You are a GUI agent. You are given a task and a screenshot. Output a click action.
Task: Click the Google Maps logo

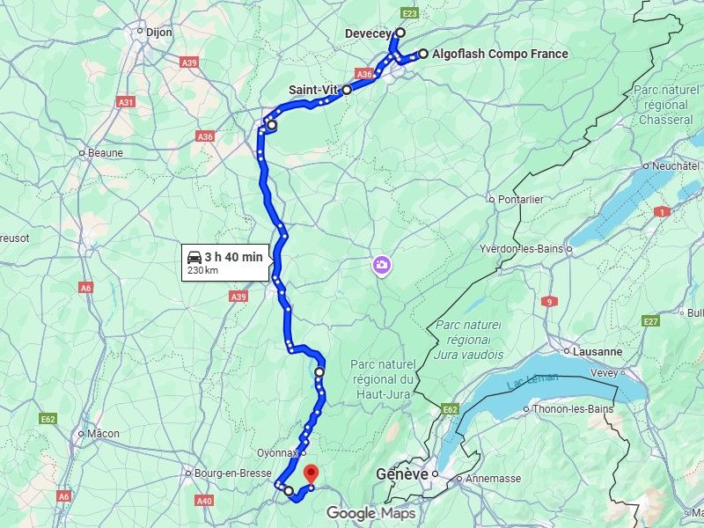click(x=370, y=513)
